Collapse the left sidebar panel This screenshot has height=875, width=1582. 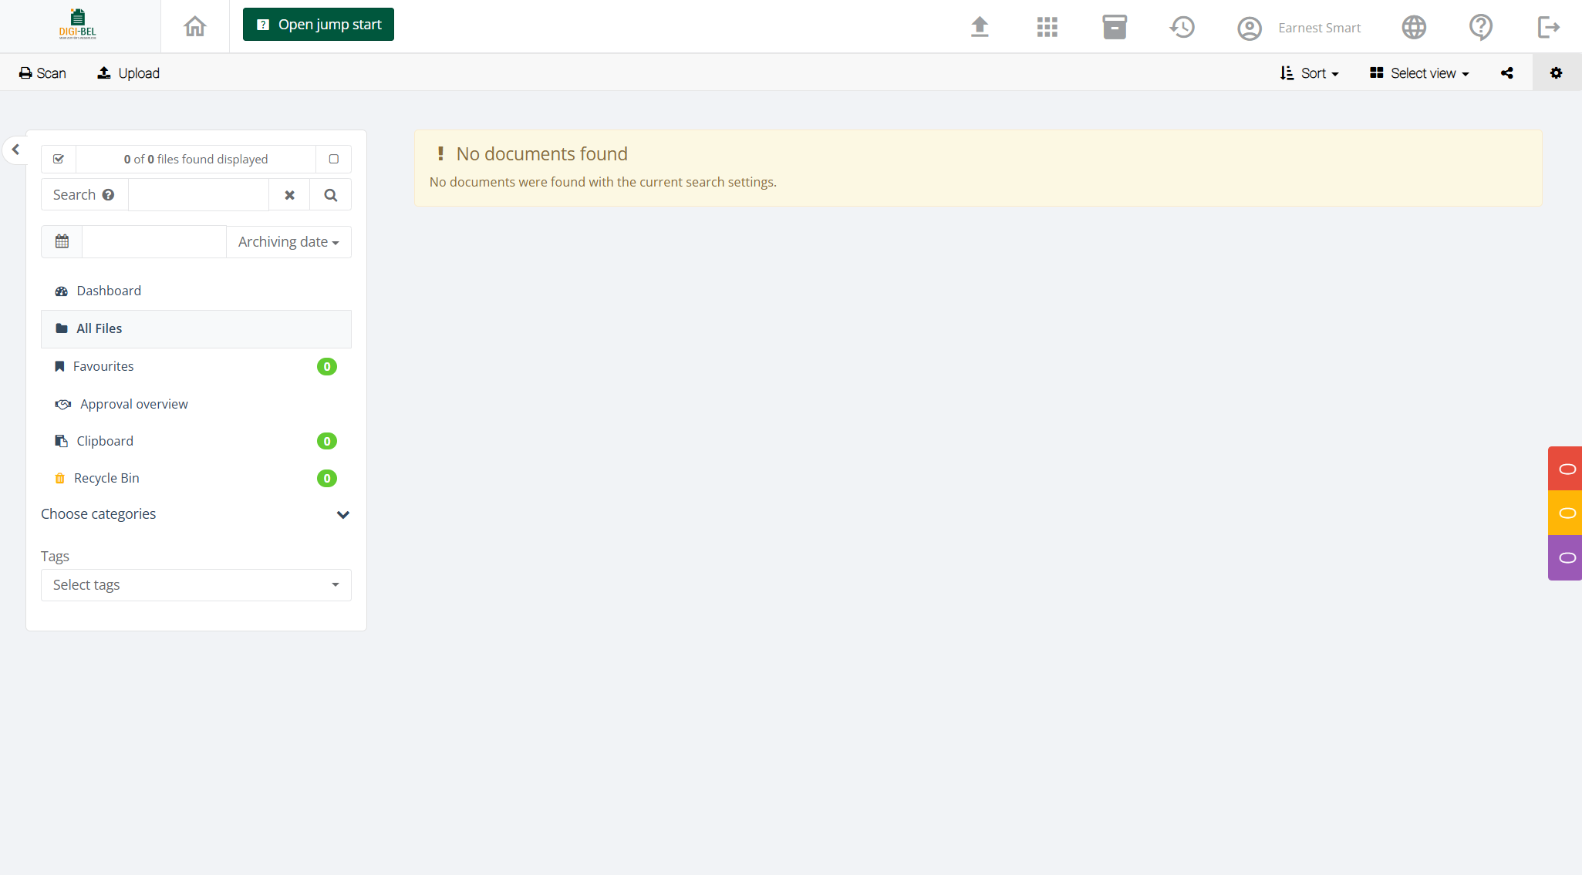(15, 150)
